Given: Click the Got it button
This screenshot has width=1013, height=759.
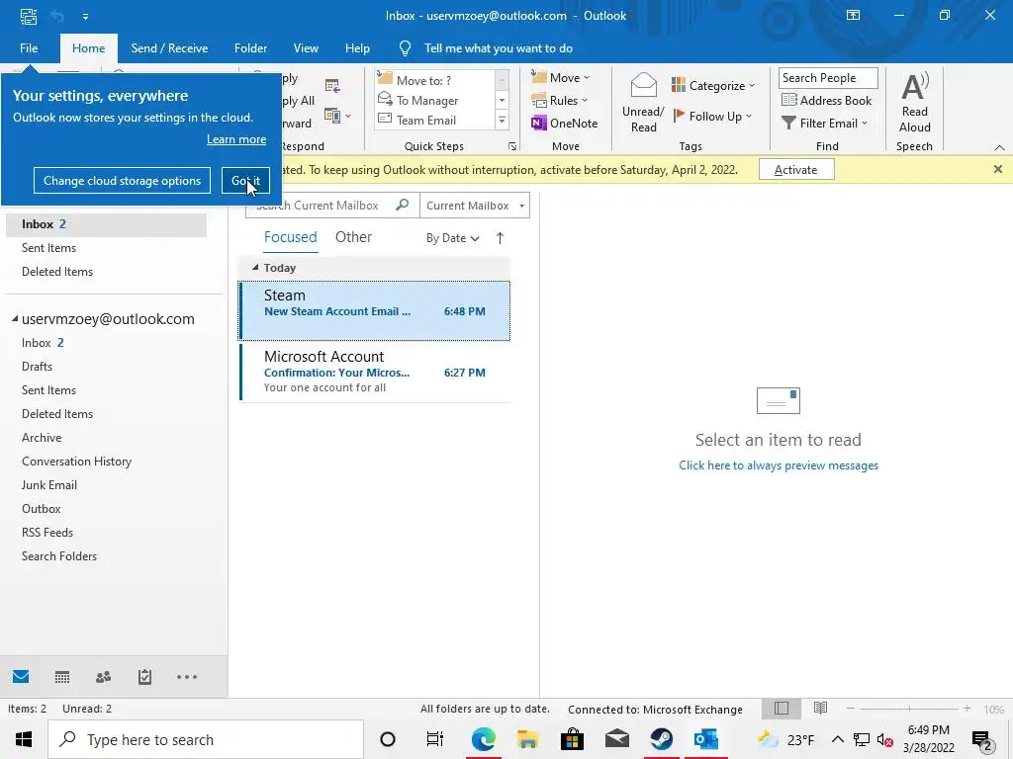Looking at the screenshot, I should [x=245, y=181].
